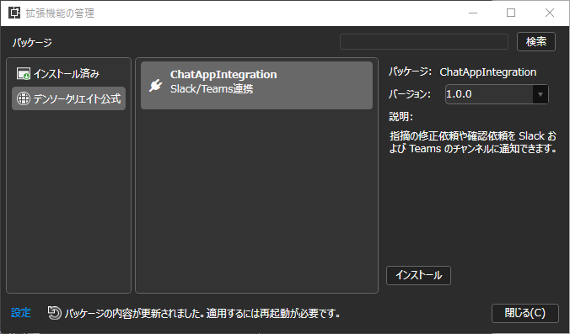Viewport: 570px width, 334px height.
Task: Click the installed-packages icon beside インストール済み
Action: tap(24, 74)
